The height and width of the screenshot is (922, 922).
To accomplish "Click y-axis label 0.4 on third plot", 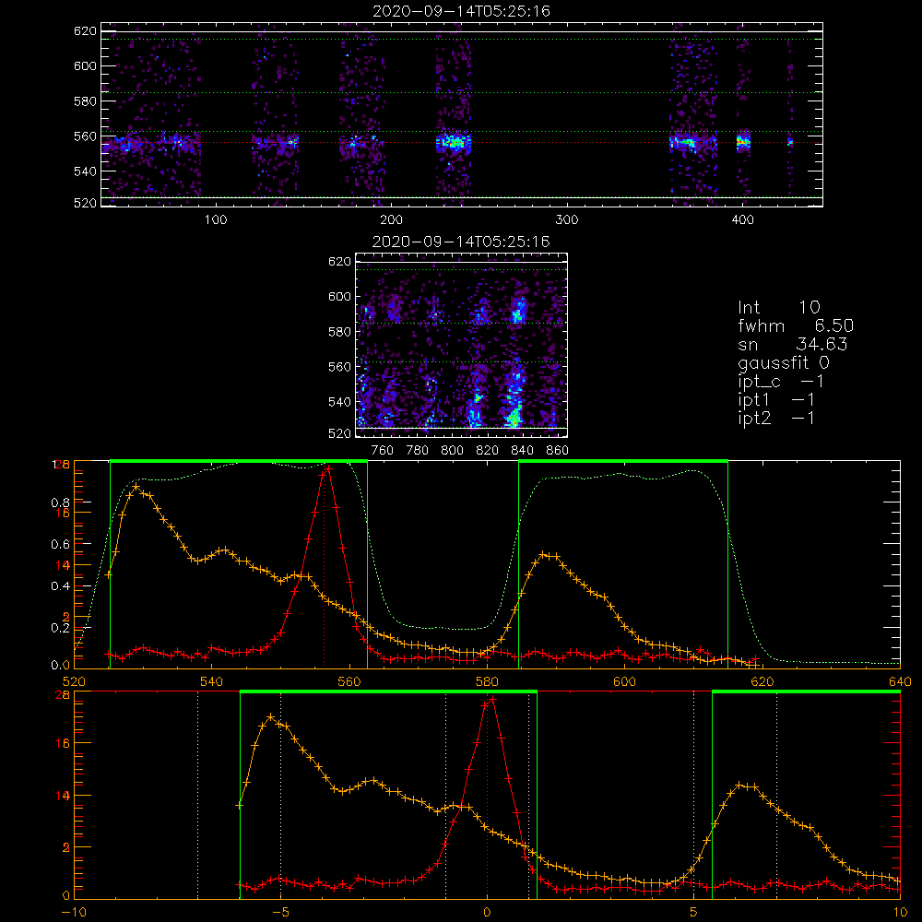I will [x=61, y=586].
